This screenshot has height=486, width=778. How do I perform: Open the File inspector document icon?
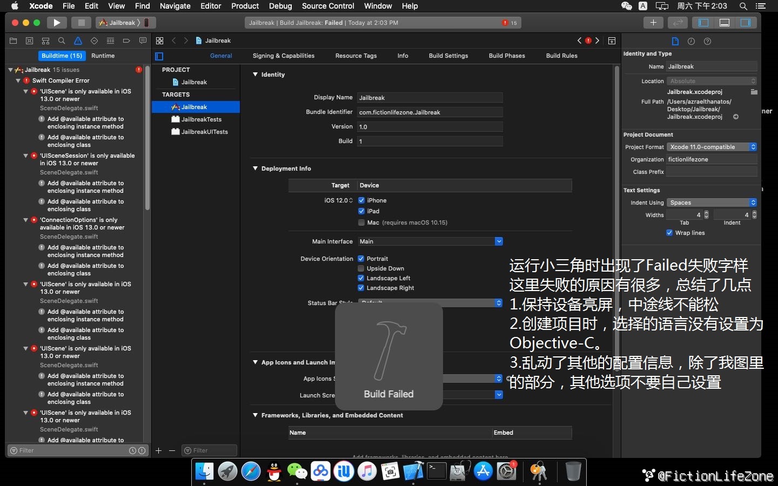[675, 41]
